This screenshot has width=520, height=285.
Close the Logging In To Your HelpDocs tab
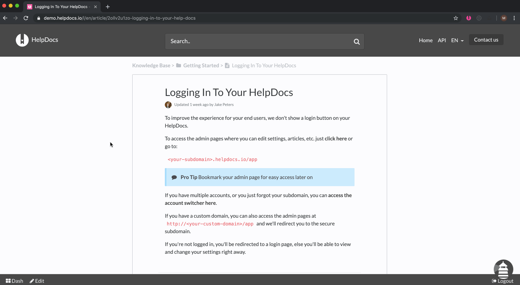pos(95,7)
